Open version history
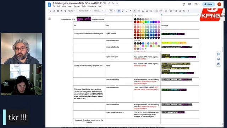Screen dimensions: 227x128 click(x=184, y=4)
